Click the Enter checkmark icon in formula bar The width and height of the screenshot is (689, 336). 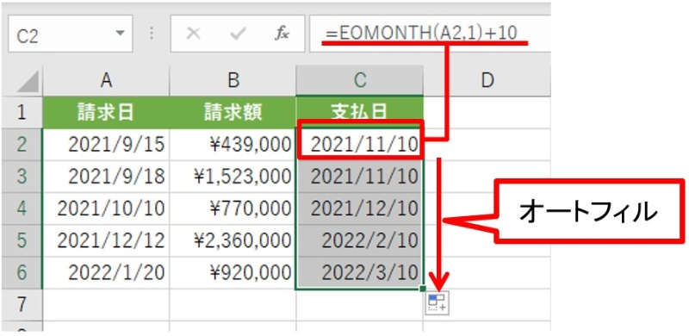pyautogui.click(x=238, y=34)
